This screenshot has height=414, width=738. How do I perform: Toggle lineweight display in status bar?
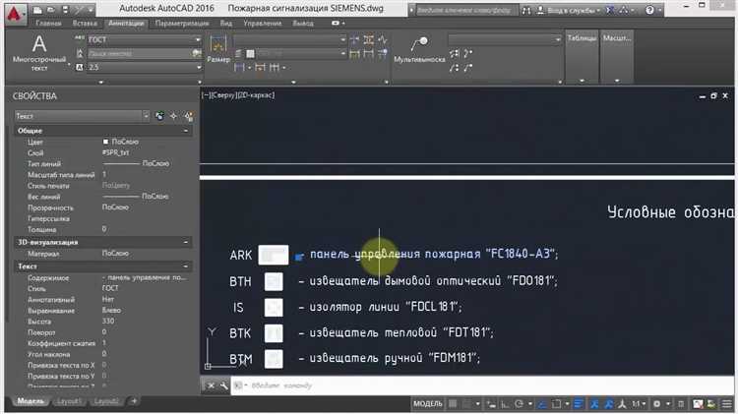coord(579,404)
